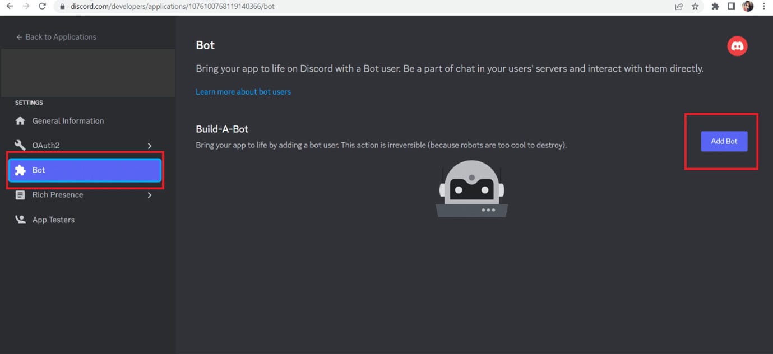This screenshot has width=773, height=354.
Task: Click the share icon in the address bar
Action: [678, 6]
